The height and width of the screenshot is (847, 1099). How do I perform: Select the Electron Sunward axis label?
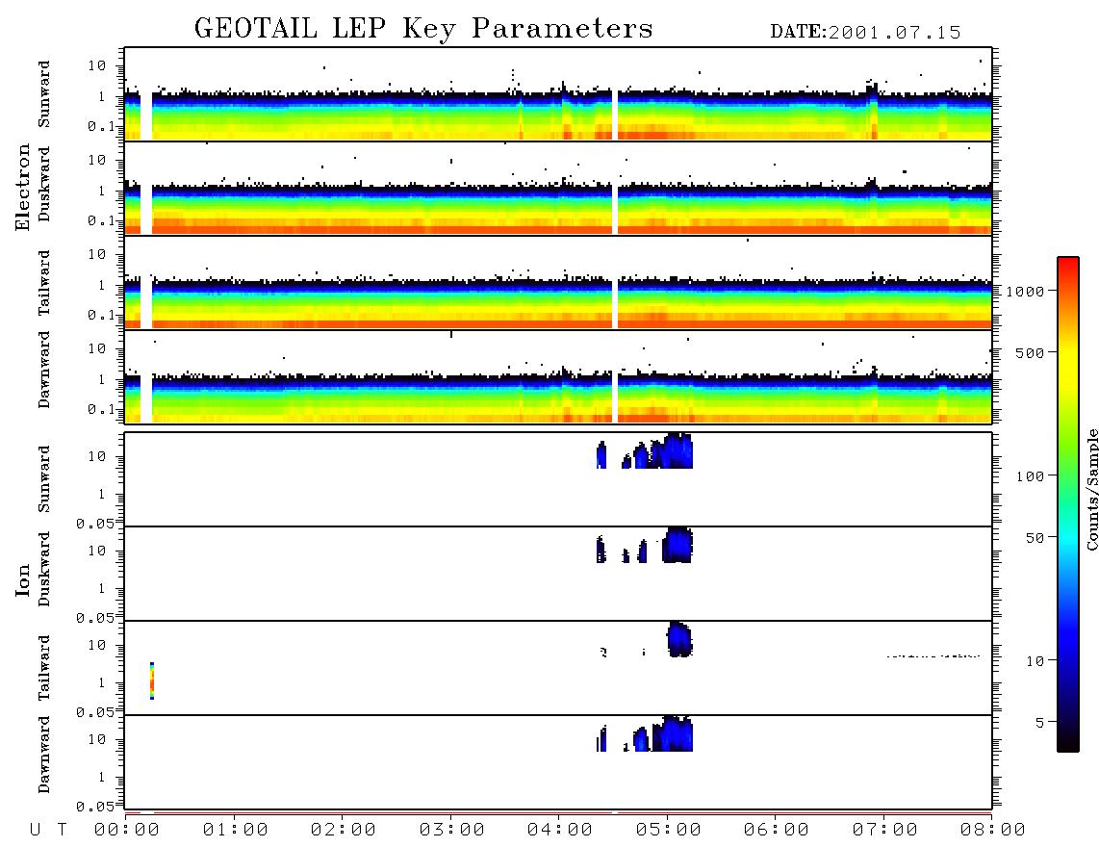pyautogui.click(x=44, y=94)
